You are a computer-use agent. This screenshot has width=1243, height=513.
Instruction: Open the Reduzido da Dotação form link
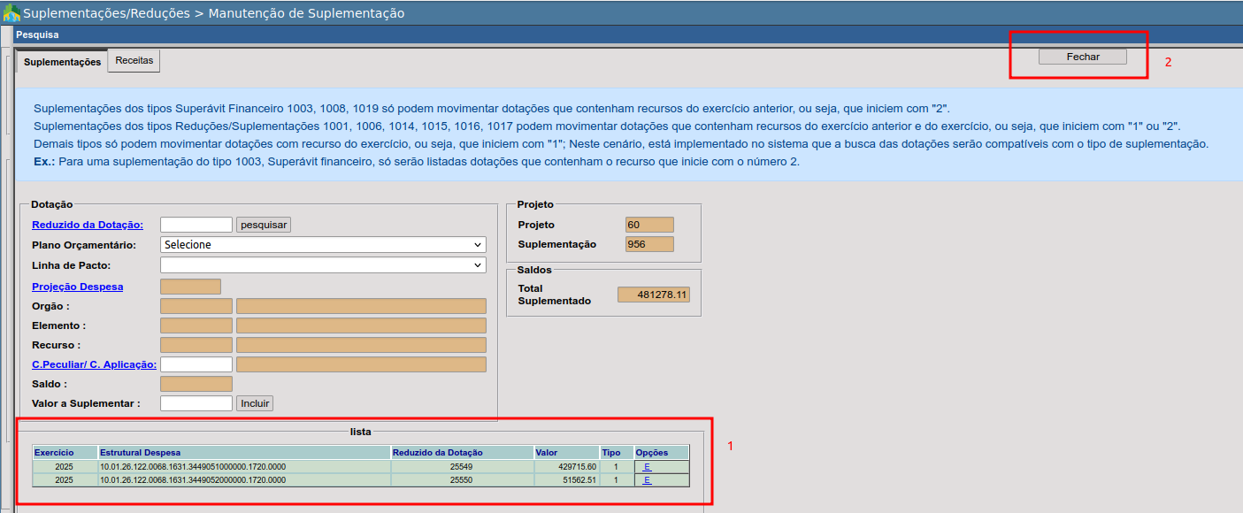click(88, 225)
